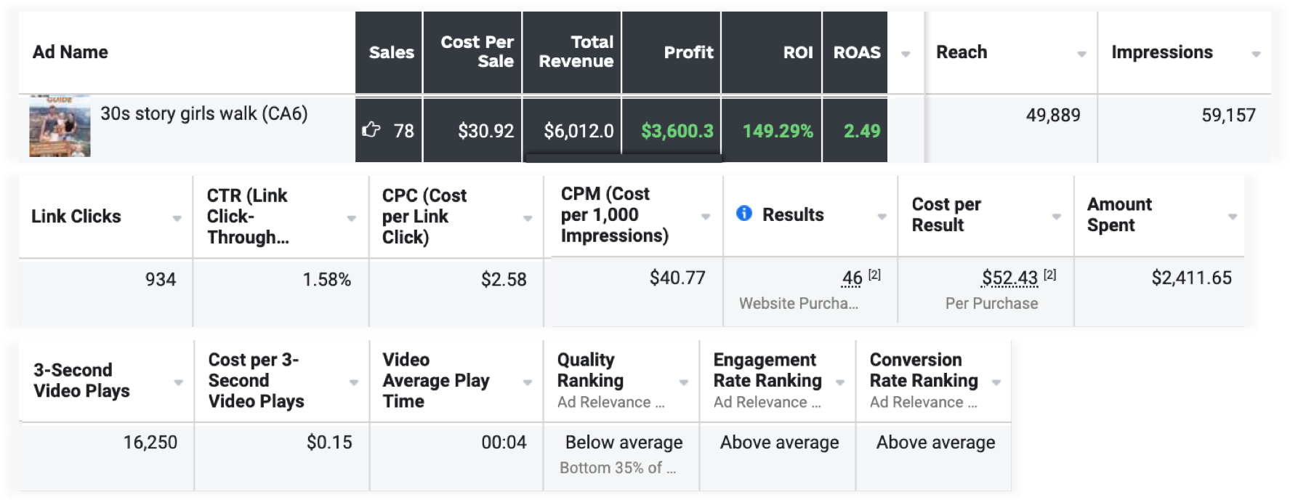The width and height of the screenshot is (1290, 503).
Task: Open the 3-Second Video Plays dropdown arrow
Action: pyautogui.click(x=178, y=383)
